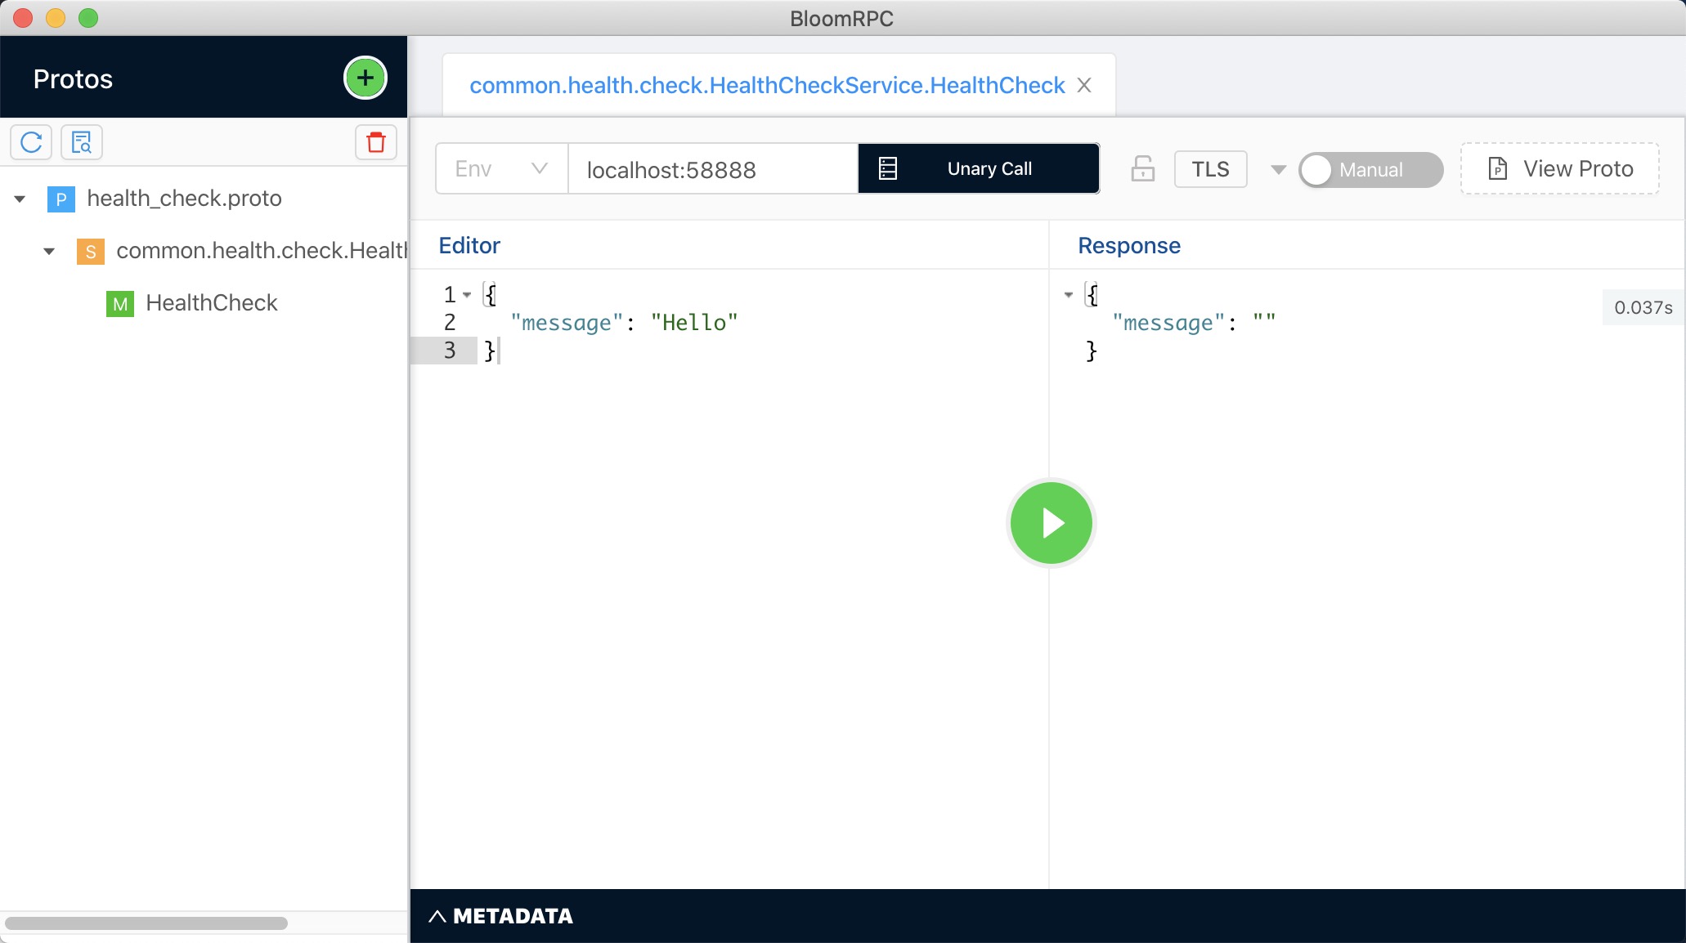Collapse the health_check.proto tree node
The height and width of the screenshot is (943, 1686).
click(x=20, y=199)
